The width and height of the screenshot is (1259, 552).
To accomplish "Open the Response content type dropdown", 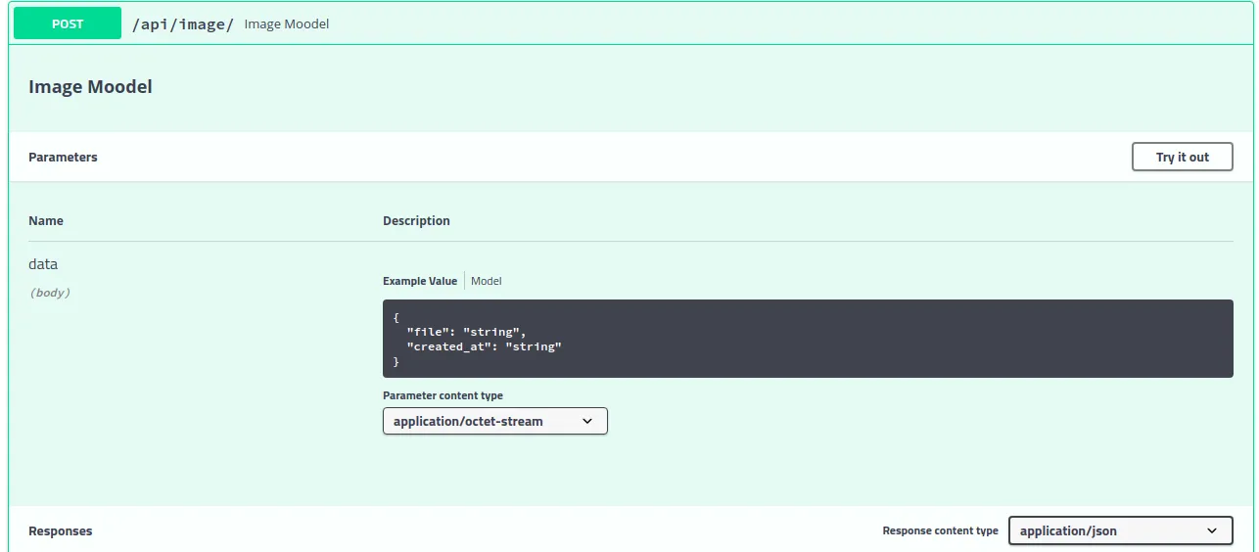I will pyautogui.click(x=1119, y=530).
